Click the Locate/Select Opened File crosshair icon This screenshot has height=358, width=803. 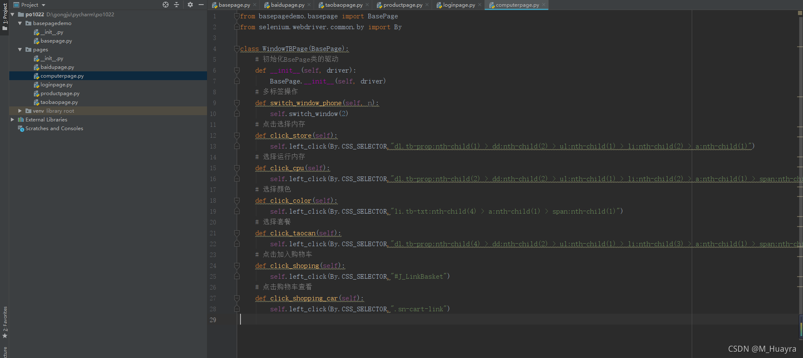(166, 5)
